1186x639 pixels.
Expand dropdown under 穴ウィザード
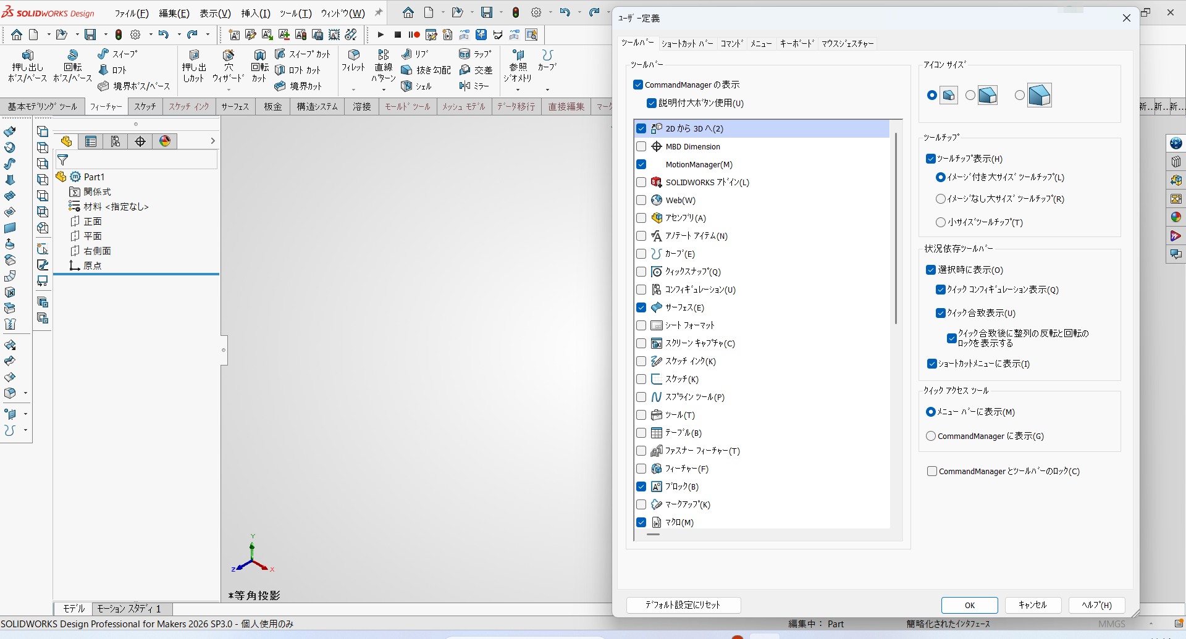point(229,90)
